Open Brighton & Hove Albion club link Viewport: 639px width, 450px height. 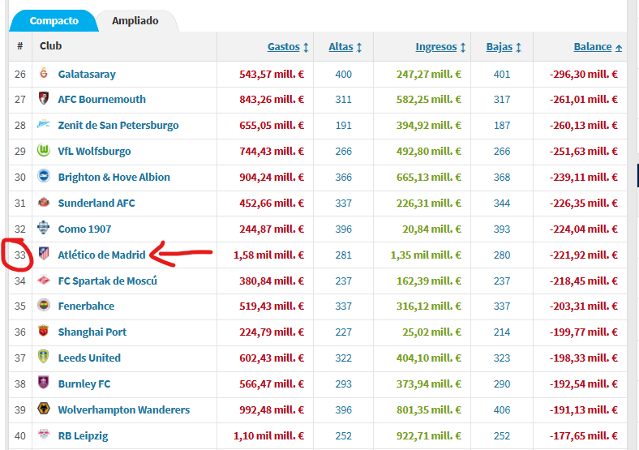point(114,177)
